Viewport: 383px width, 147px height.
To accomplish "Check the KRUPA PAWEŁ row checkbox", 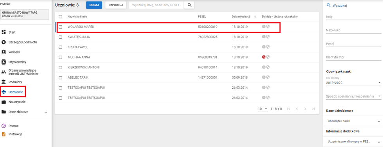I will [x=60, y=47].
